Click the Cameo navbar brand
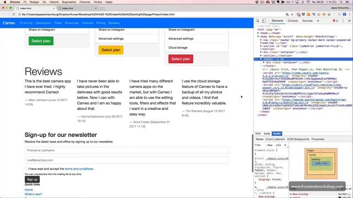 (9, 23)
